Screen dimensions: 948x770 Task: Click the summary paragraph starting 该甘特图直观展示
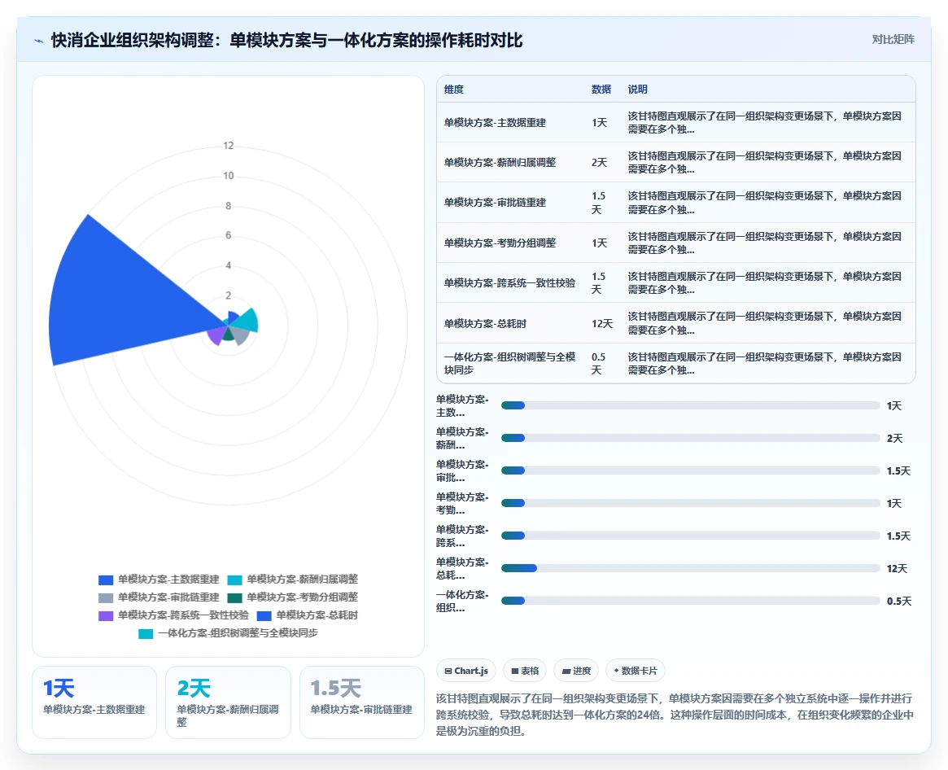675,715
